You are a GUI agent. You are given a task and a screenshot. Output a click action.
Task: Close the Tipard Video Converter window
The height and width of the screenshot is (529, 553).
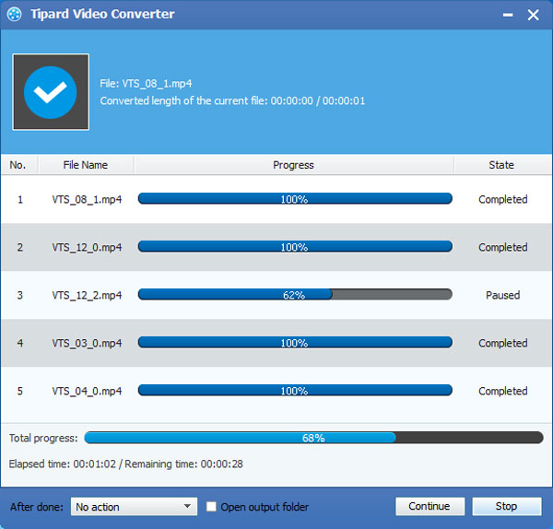534,15
